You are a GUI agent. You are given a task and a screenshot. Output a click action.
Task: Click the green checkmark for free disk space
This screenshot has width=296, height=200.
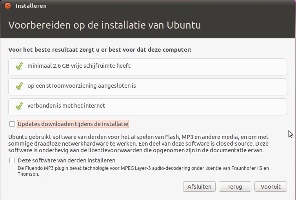click(19, 66)
